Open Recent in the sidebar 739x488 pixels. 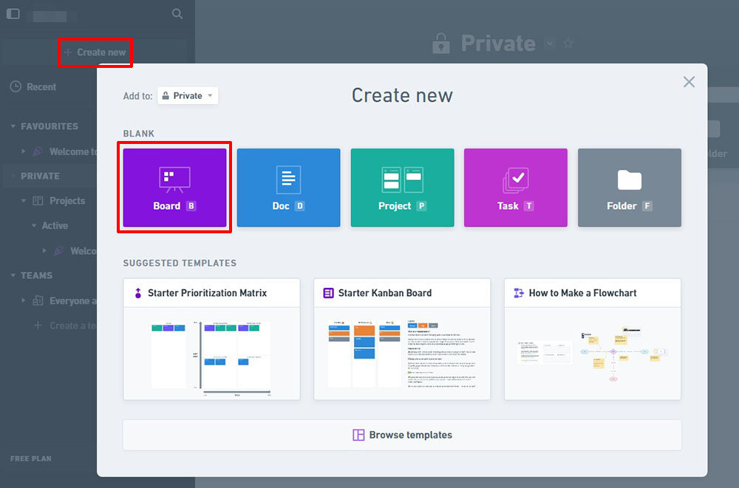[41, 87]
